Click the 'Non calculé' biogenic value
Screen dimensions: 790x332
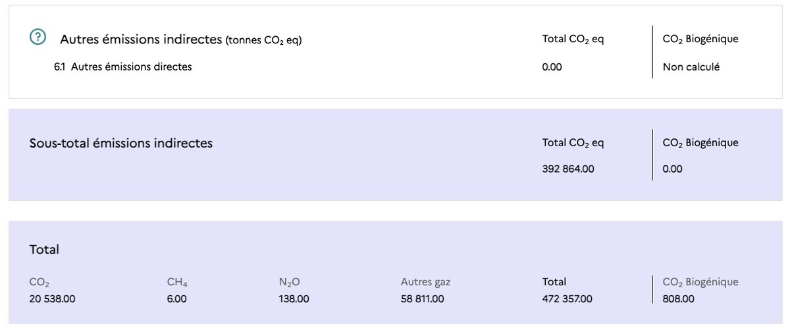[x=691, y=67]
